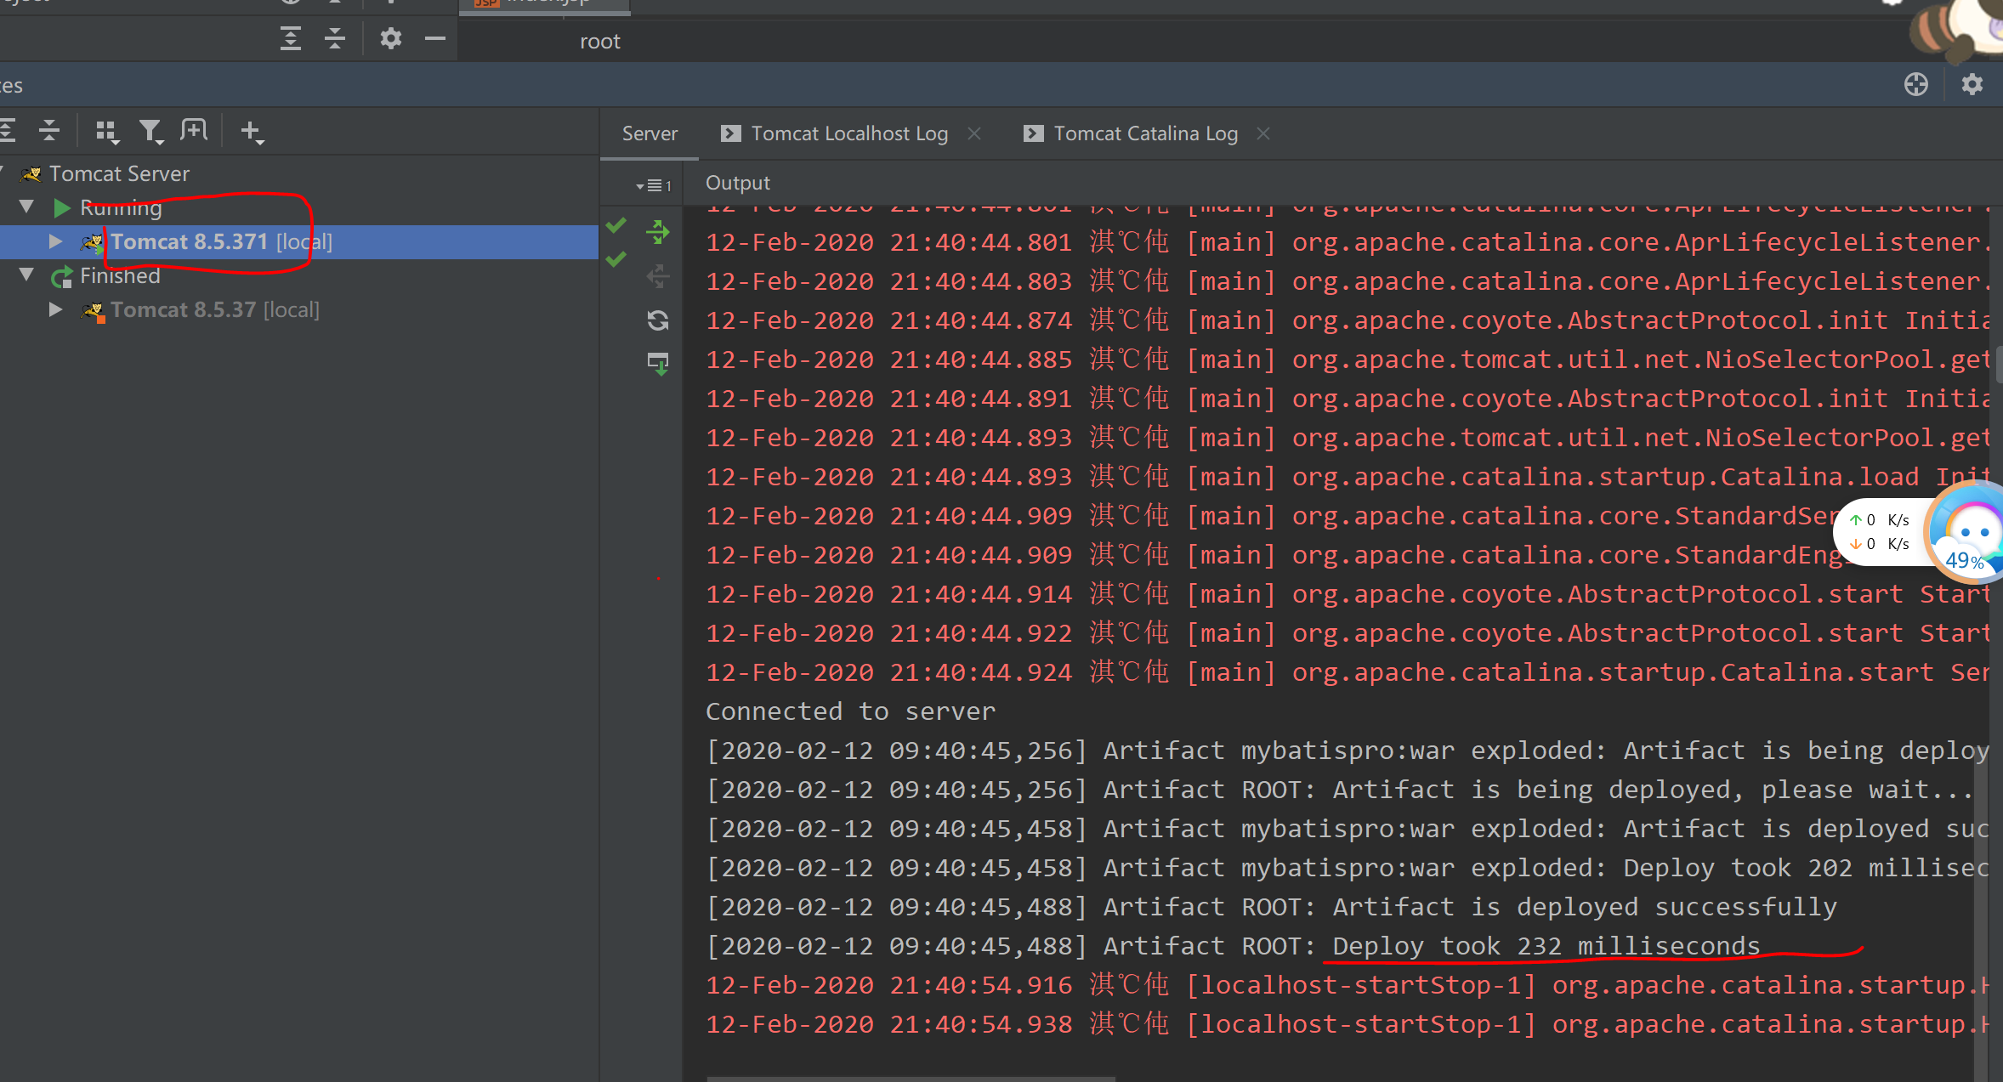The image size is (2003, 1082).
Task: Toggle the find crosshair icon at top right
Action: click(1917, 84)
